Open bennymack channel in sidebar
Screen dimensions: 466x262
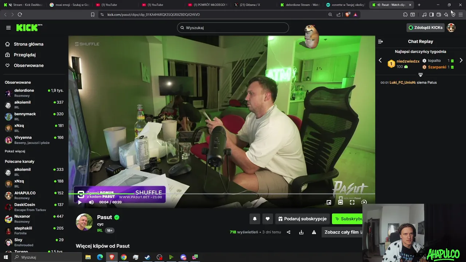tap(34, 116)
